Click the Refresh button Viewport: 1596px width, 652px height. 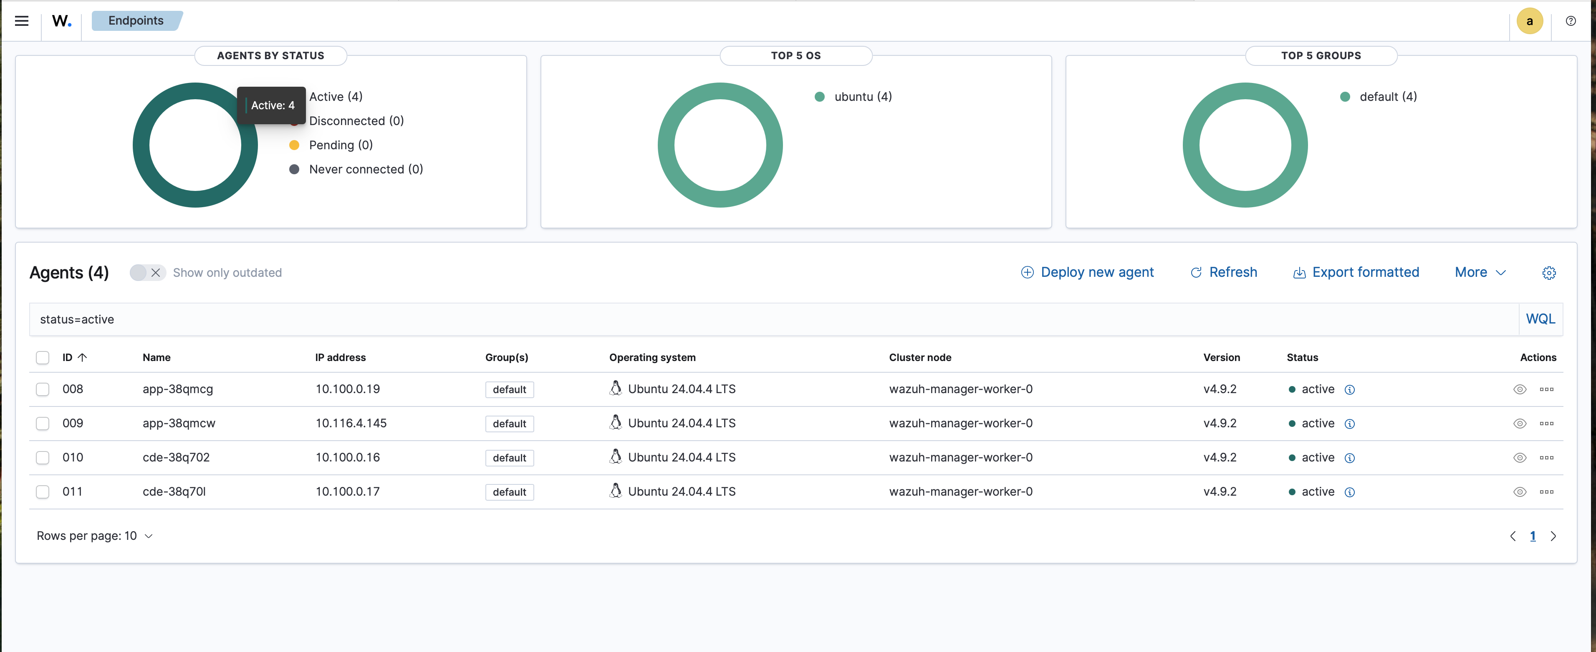1223,273
